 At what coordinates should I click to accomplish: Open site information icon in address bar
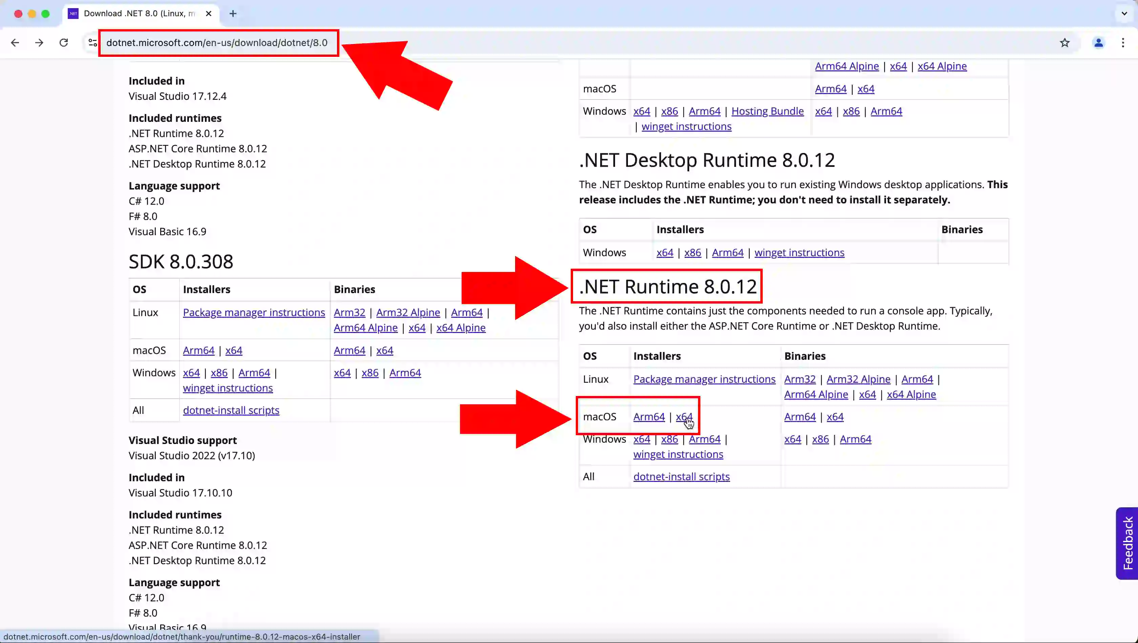pos(92,43)
